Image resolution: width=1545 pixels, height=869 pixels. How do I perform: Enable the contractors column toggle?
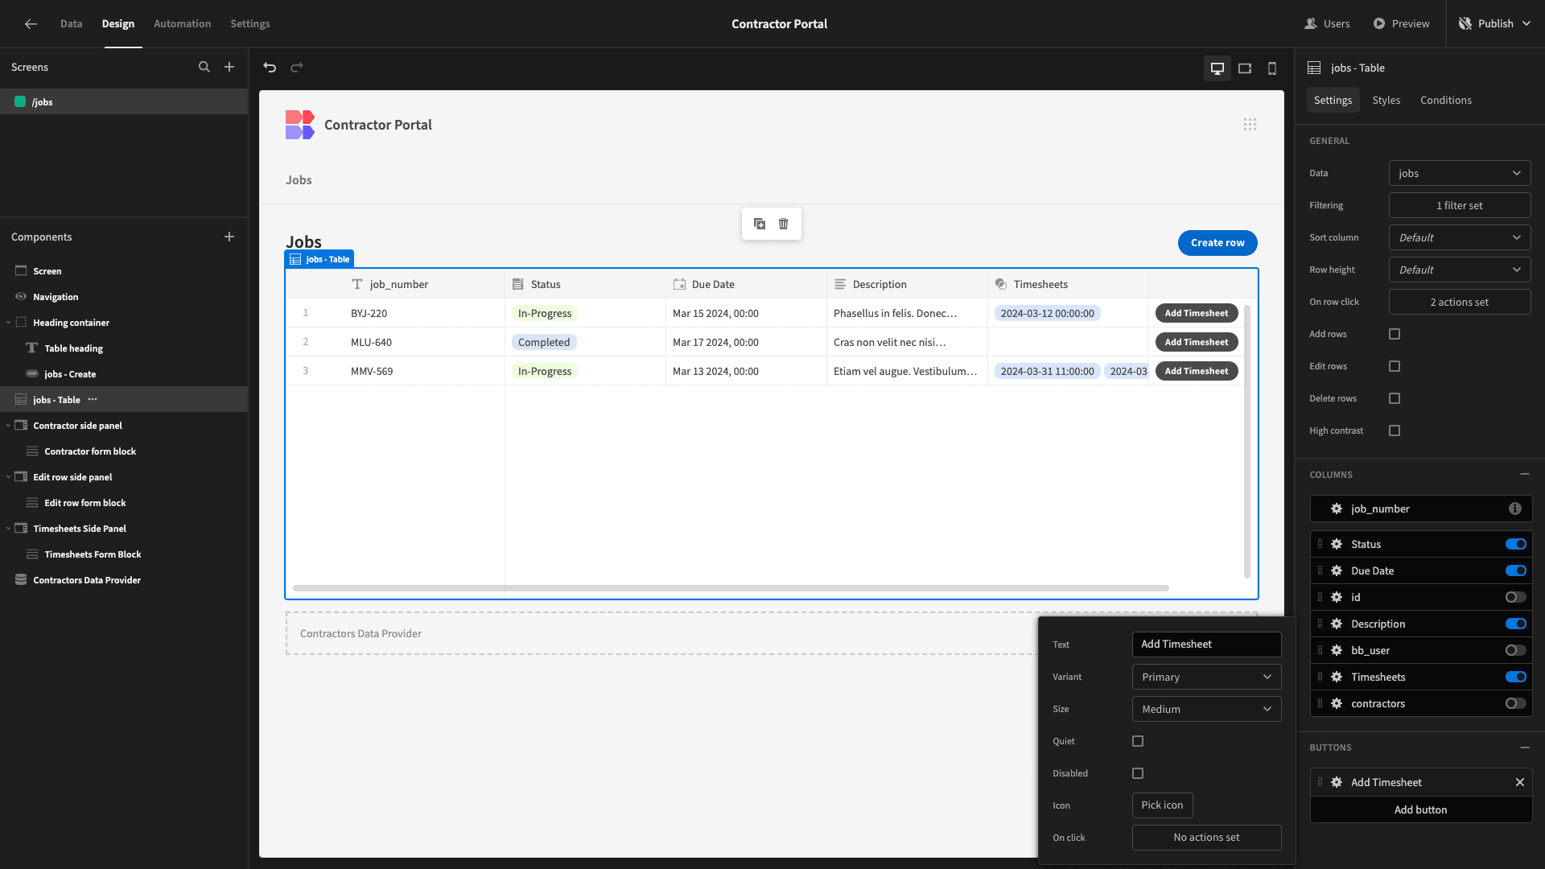(1516, 704)
